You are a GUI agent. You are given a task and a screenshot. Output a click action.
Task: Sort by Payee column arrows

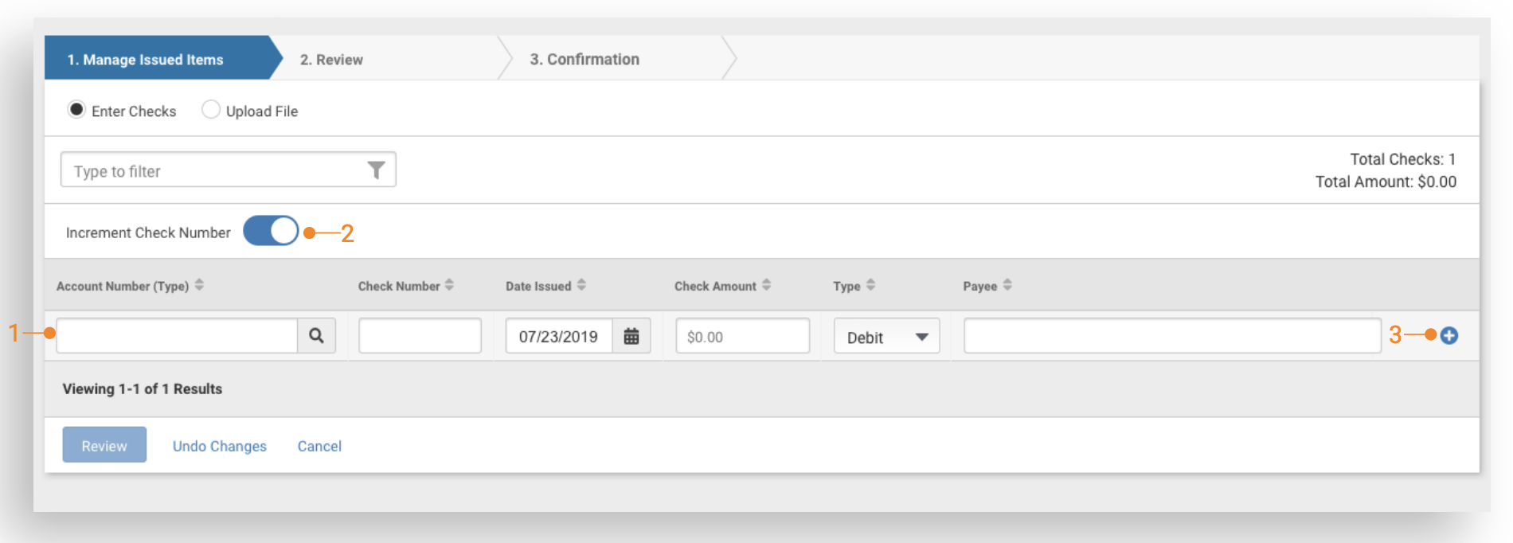click(x=1007, y=285)
